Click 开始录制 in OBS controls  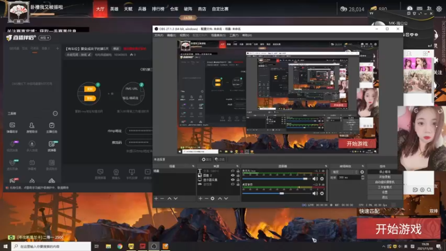click(385, 177)
